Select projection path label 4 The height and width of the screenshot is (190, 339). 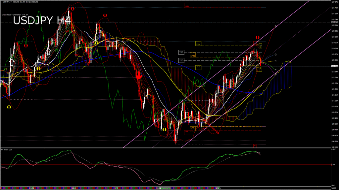pyautogui.click(x=276, y=70)
